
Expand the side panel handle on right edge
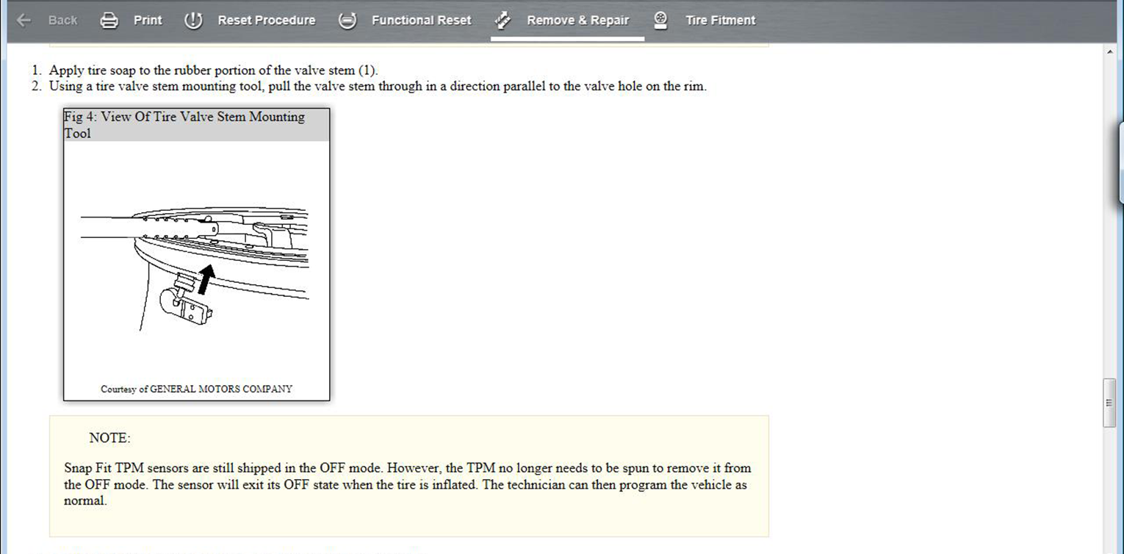click(1120, 162)
